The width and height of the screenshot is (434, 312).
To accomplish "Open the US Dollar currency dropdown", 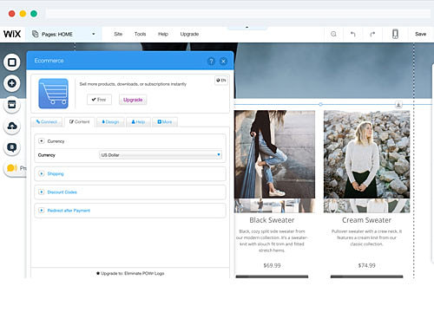I will click(161, 155).
